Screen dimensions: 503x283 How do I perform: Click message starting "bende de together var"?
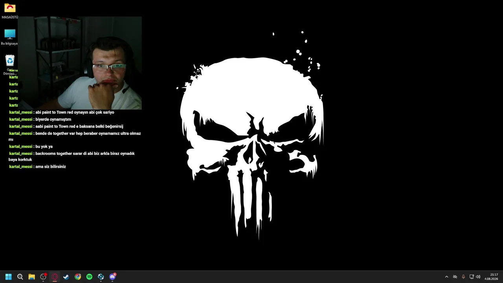75,136
